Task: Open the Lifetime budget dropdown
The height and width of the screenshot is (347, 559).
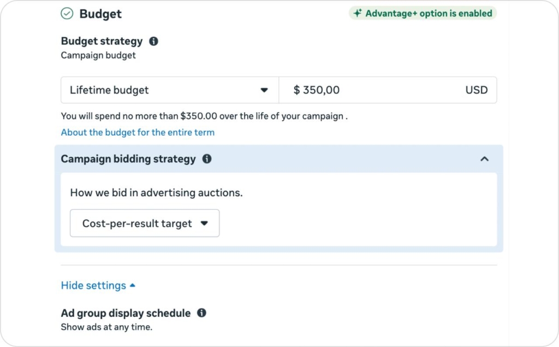Action: click(169, 90)
